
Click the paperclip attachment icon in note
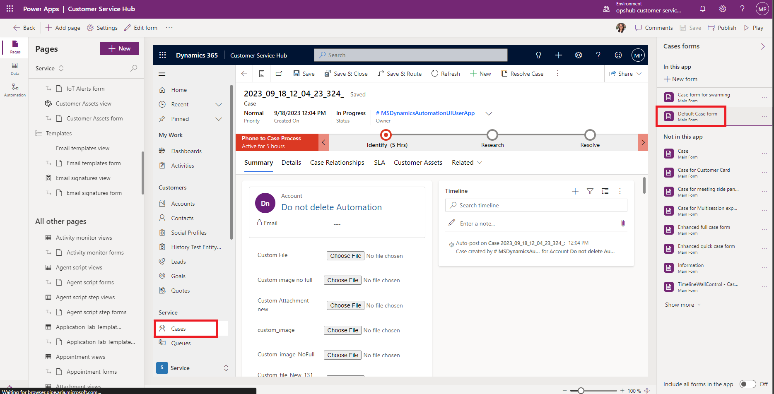(x=623, y=223)
